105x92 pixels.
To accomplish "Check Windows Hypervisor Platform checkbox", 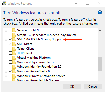I will click(x=10, y=62).
